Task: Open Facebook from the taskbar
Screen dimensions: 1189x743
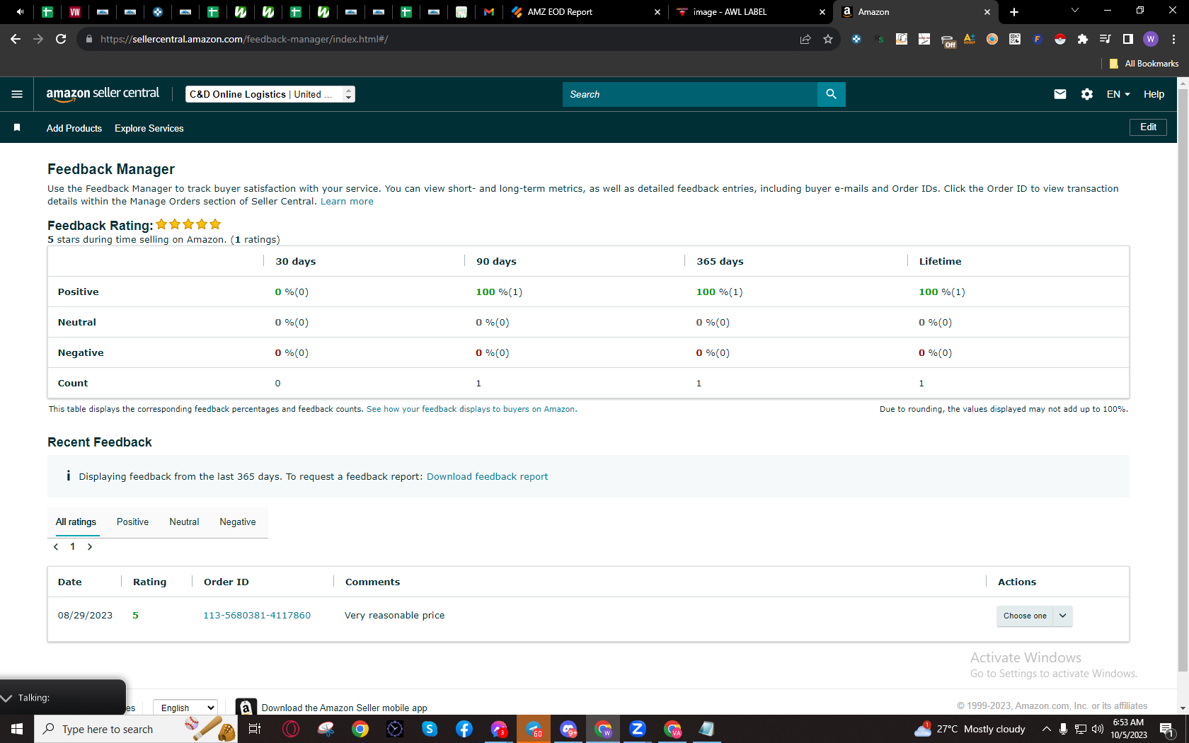Action: (x=464, y=729)
